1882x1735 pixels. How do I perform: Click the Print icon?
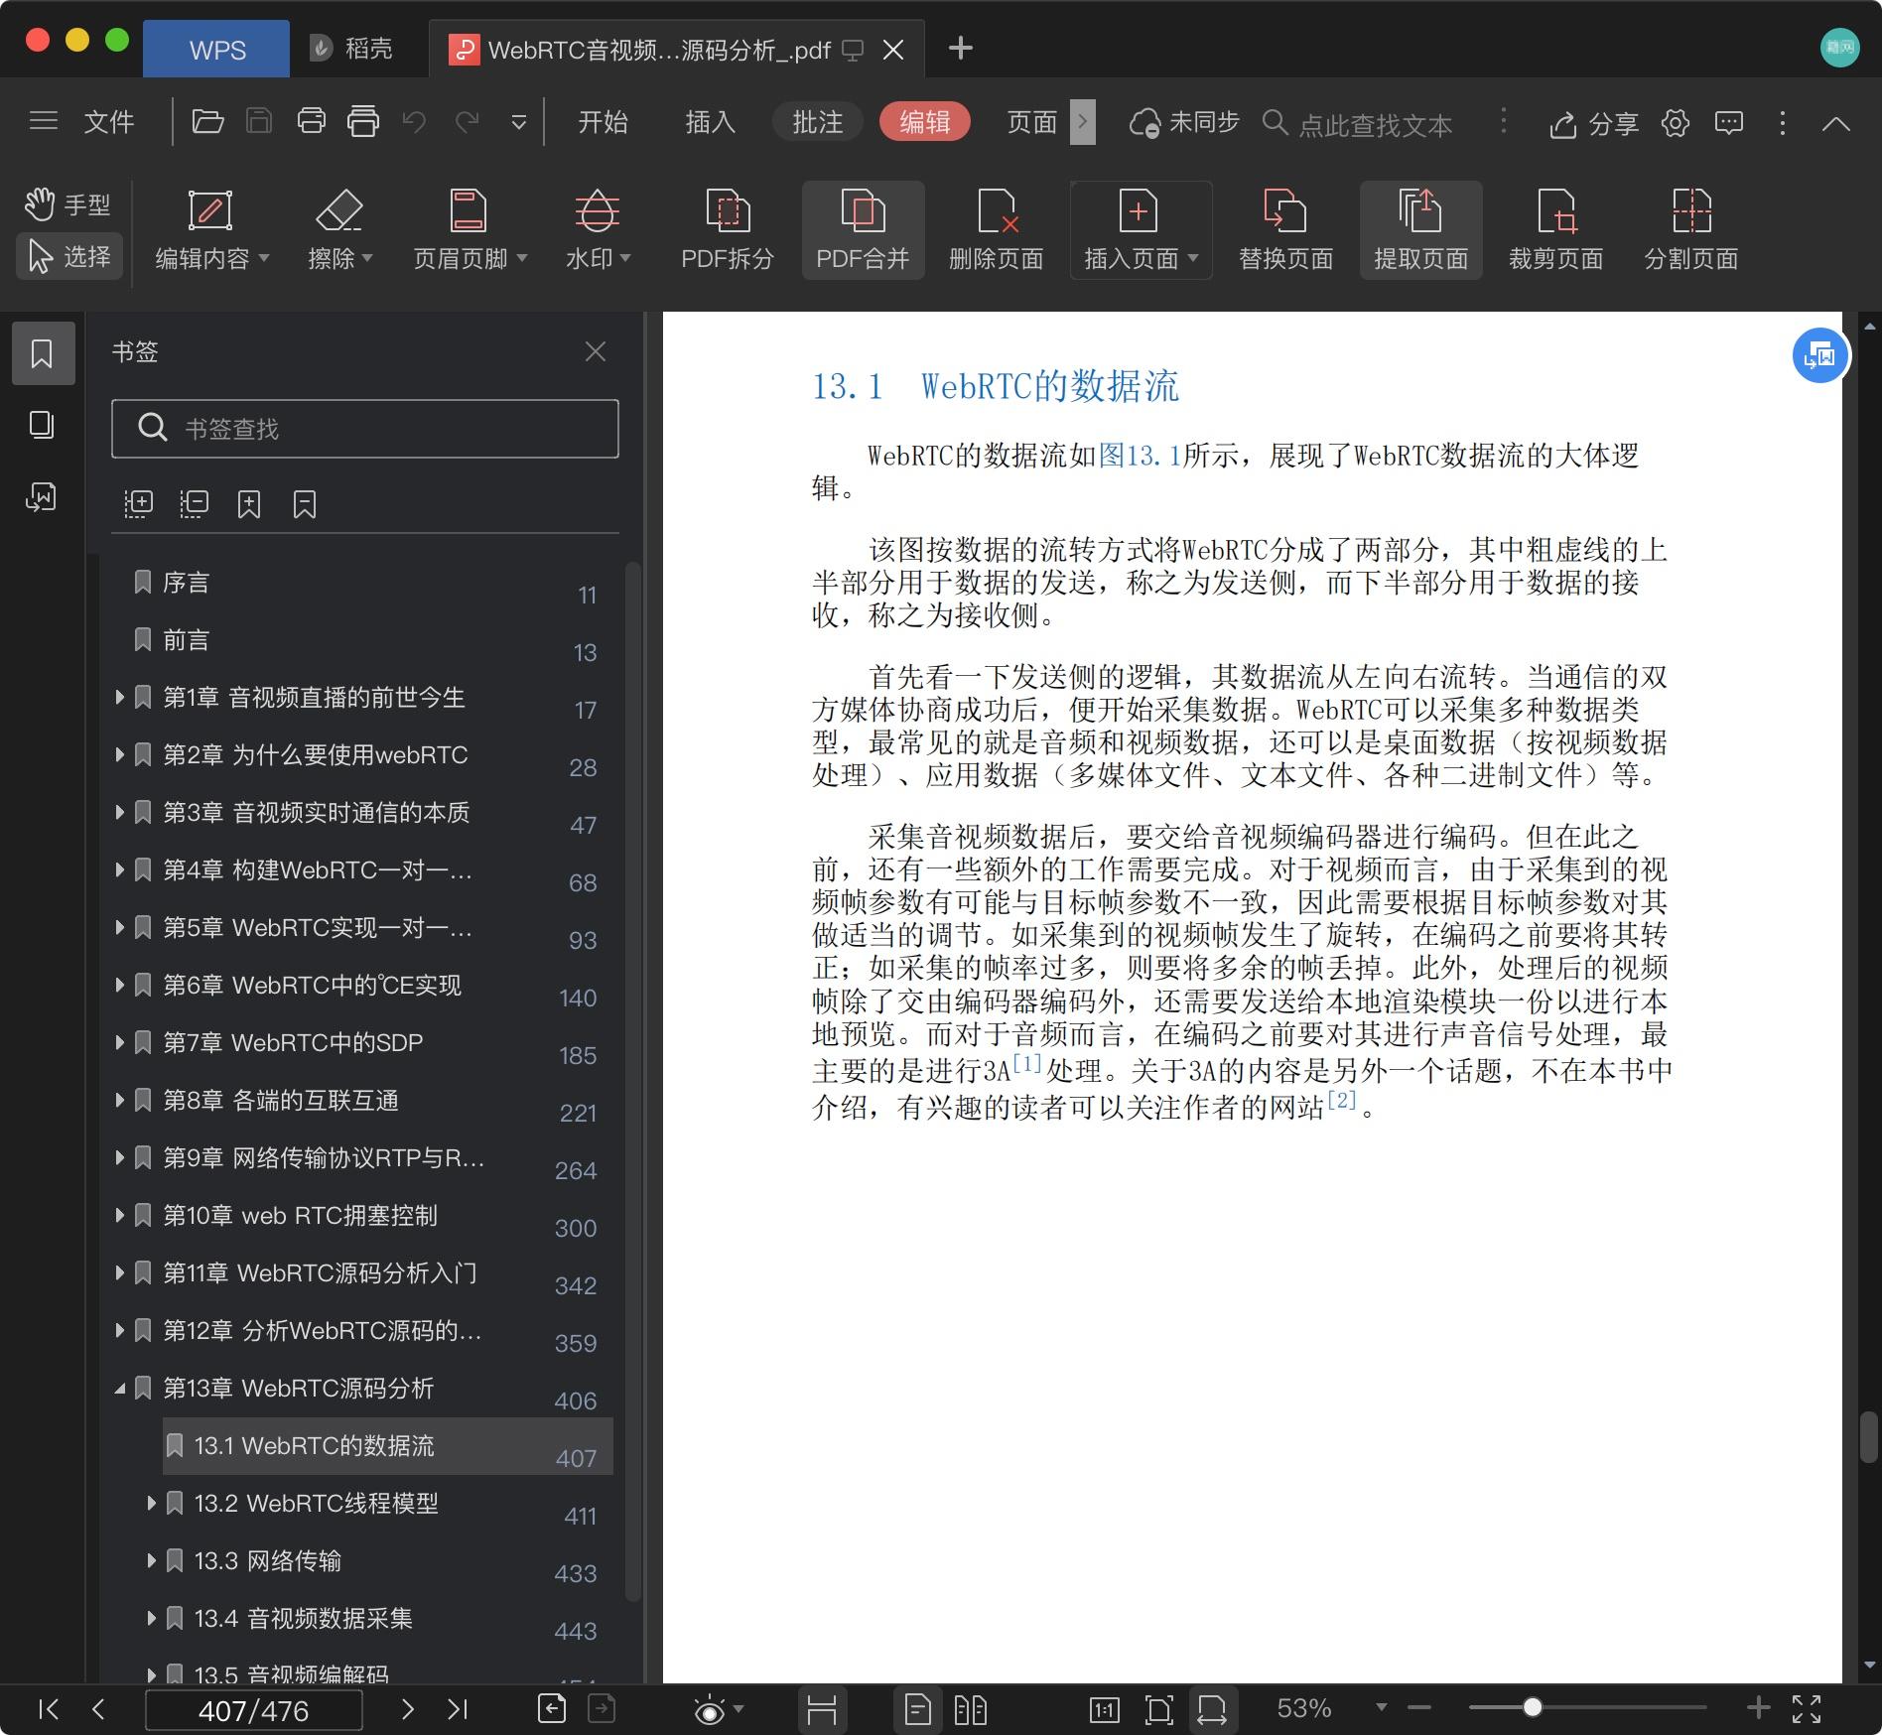tap(311, 122)
